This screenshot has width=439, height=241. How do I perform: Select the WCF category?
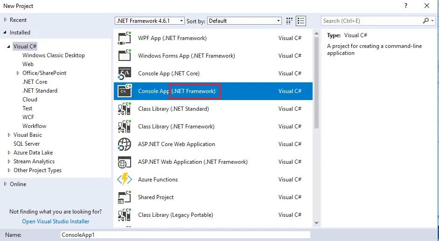coord(28,117)
